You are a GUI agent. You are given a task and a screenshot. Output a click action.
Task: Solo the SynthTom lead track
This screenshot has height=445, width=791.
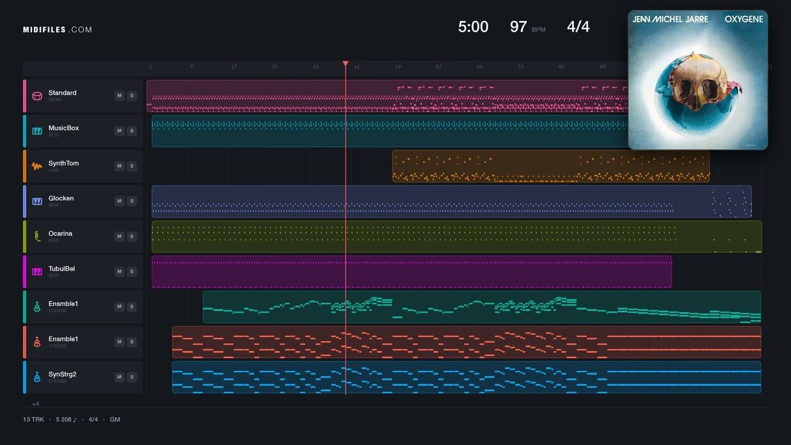pyautogui.click(x=131, y=166)
